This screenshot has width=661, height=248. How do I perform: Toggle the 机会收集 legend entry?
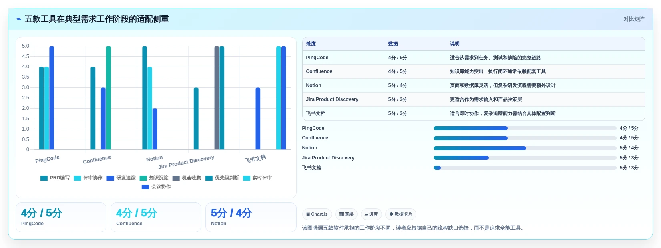coord(187,178)
